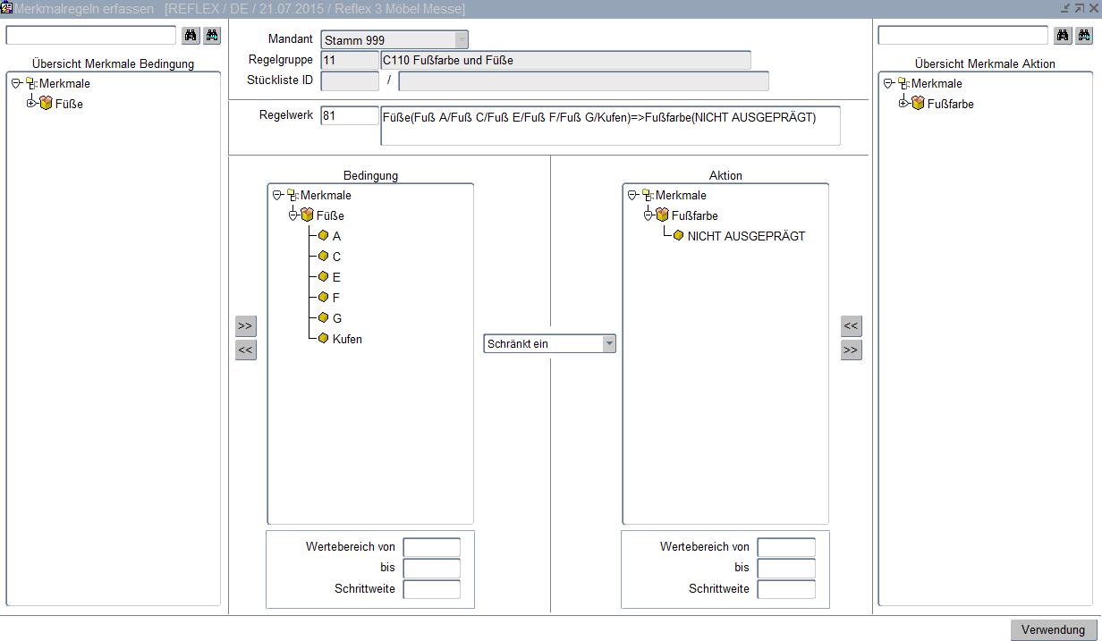1102x641 pixels.
Task: Click the Aktion Schrittweite input field
Action: 785,589
